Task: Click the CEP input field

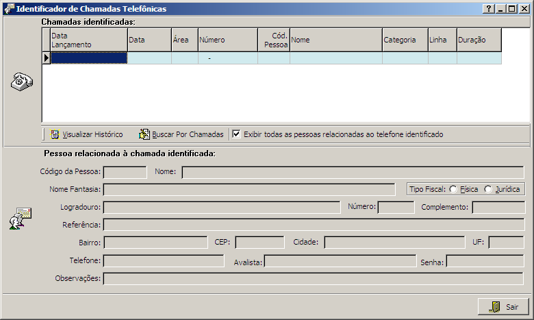Action: (259, 243)
